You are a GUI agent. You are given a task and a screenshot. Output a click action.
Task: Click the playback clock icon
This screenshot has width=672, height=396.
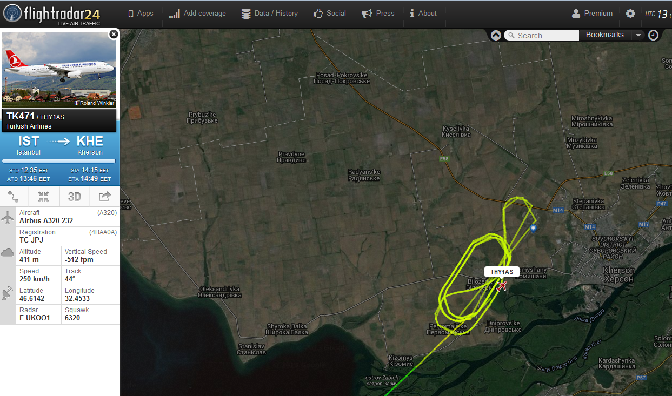tap(654, 35)
